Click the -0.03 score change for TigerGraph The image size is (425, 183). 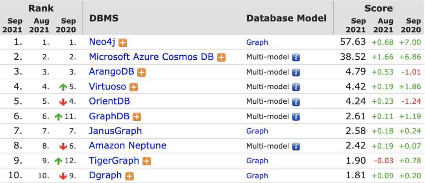coord(384,161)
